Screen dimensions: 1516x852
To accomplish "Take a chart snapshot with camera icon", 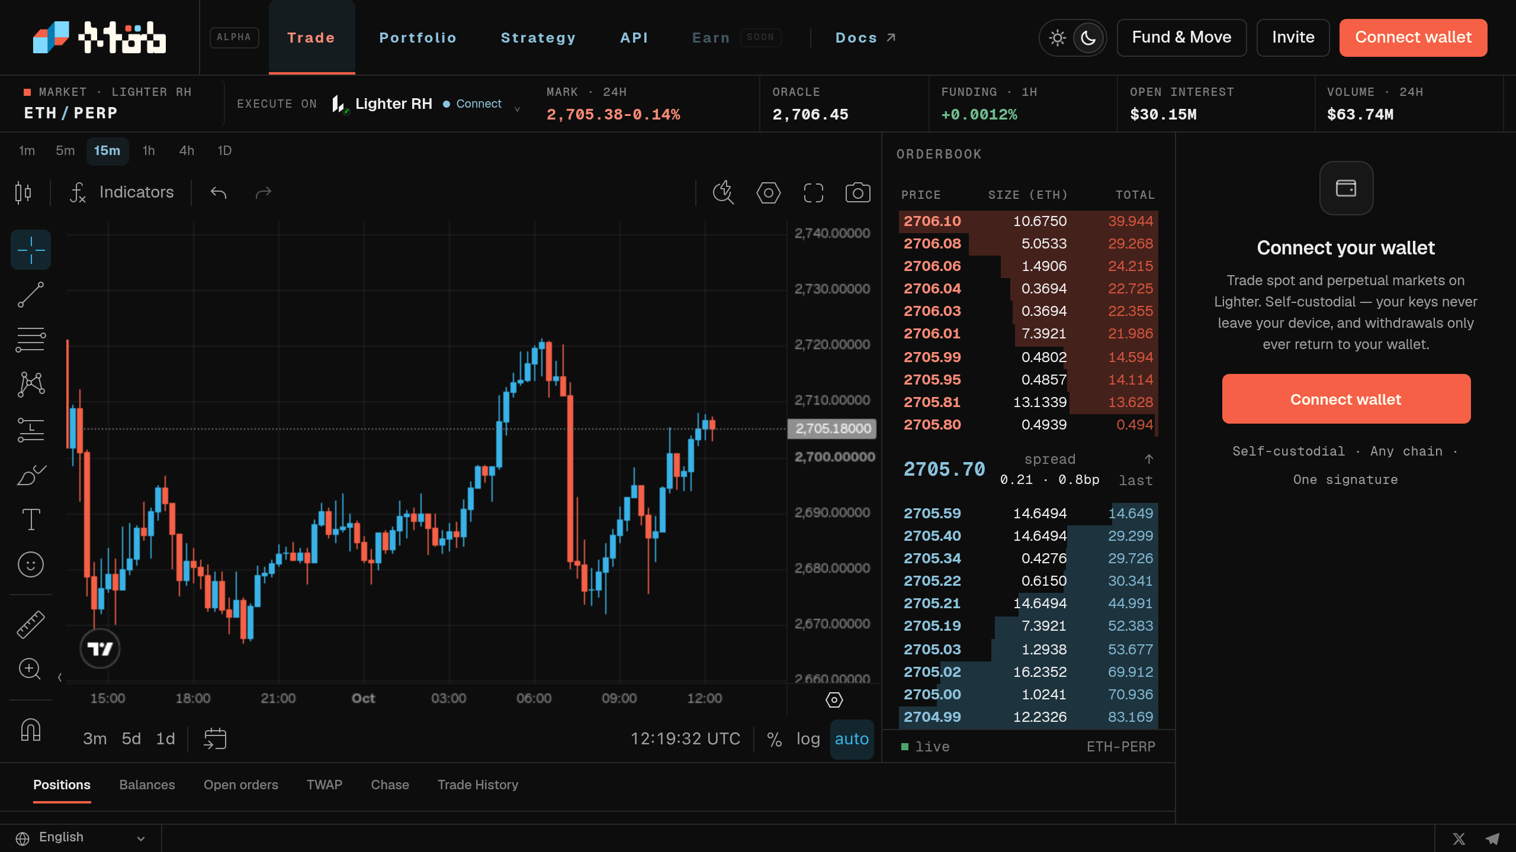I will [x=857, y=193].
